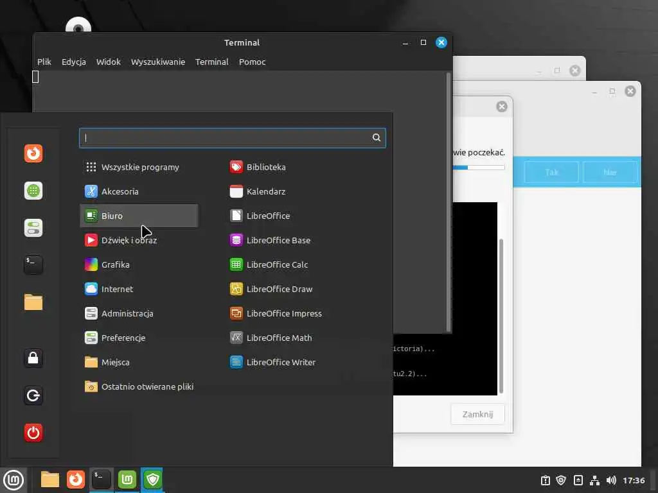Choose the Internet category
Image resolution: width=658 pixels, height=493 pixels.
139,290
